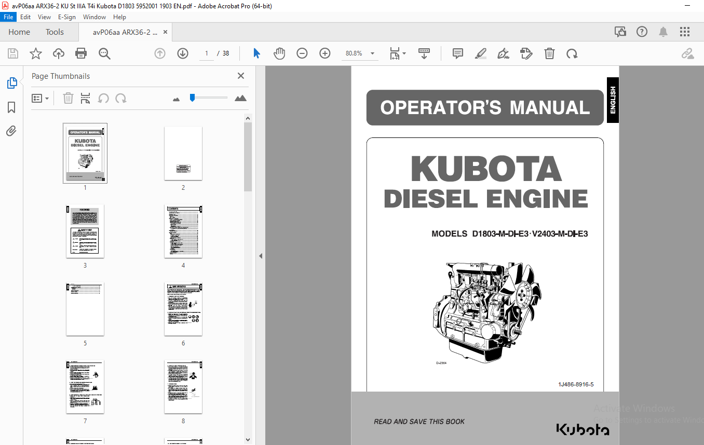Open the View menu
This screenshot has width=704, height=445.
tap(45, 17)
